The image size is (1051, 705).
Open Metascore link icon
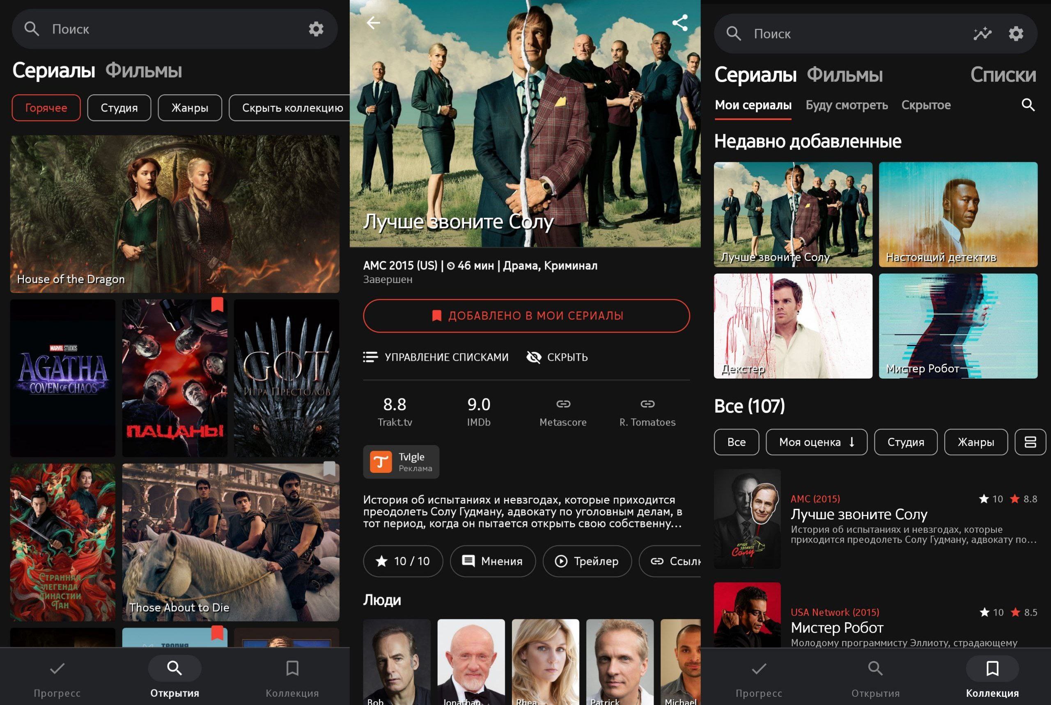pos(562,404)
